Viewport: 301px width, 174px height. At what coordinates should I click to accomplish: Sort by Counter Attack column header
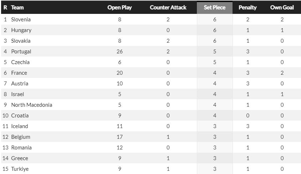coord(168,7)
